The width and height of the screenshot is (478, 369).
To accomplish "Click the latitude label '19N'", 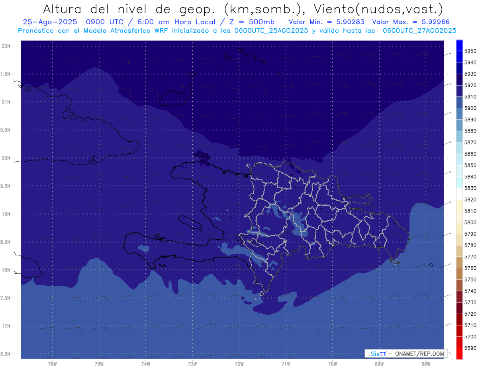I will tap(6, 214).
